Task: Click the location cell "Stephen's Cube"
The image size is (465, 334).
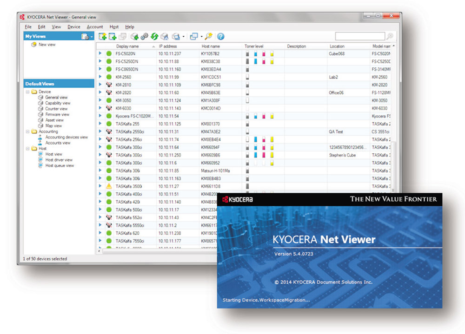Action: [342, 155]
